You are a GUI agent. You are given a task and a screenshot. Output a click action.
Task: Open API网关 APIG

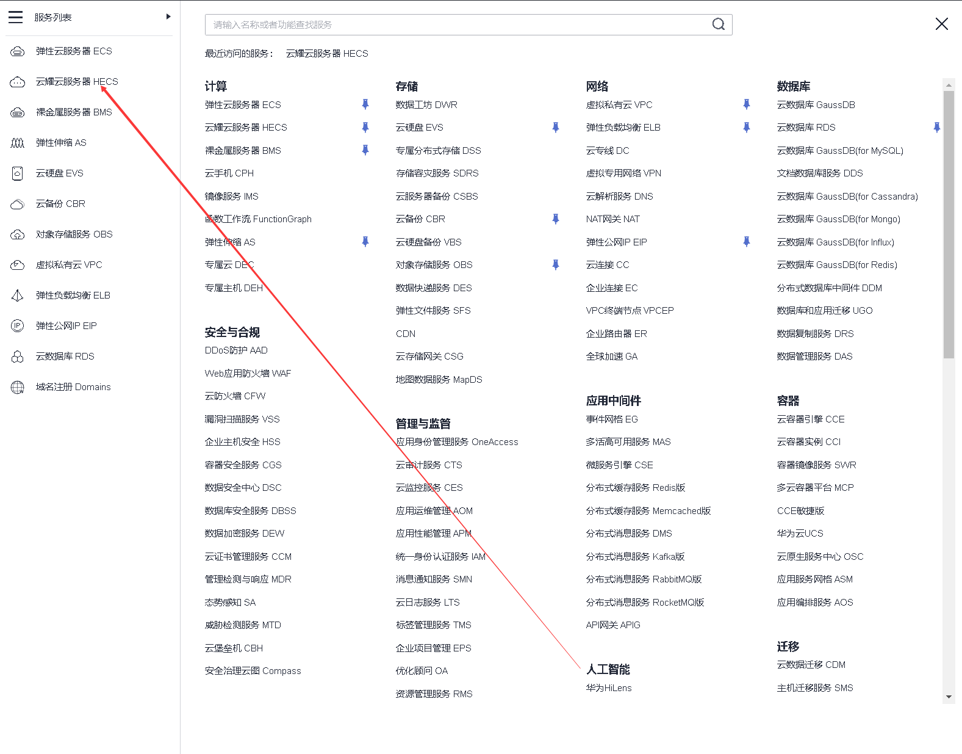pyautogui.click(x=613, y=625)
